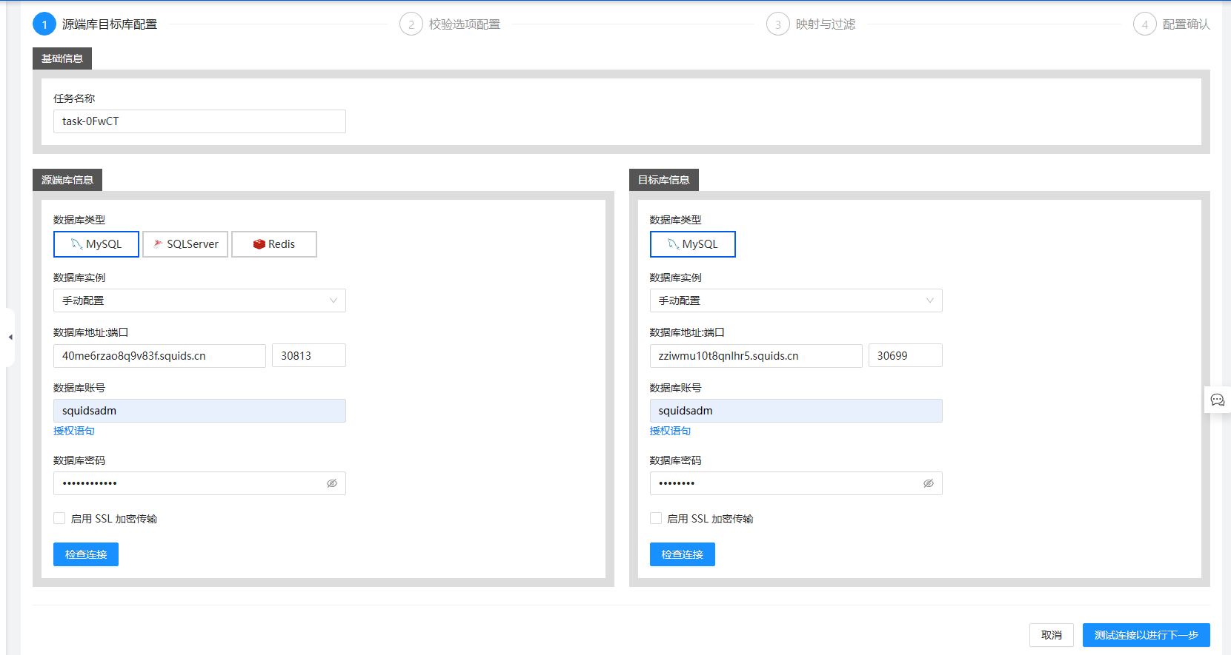This screenshot has width=1231, height=655.
Task: Click 检查连接 button in target section
Action: point(683,554)
